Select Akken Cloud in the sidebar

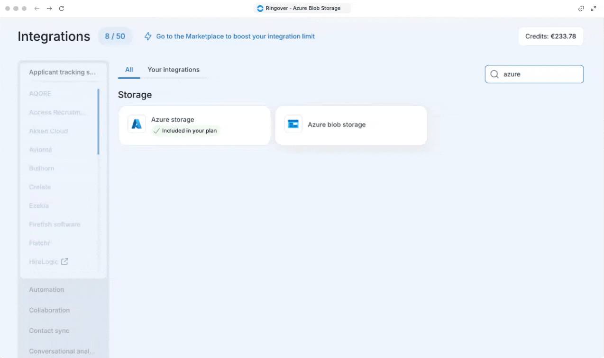pos(48,131)
